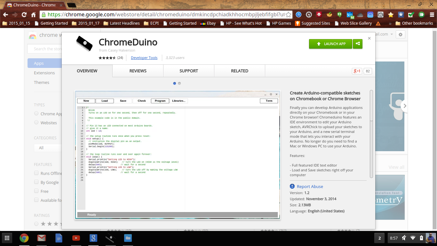Switch to the Support tab
The width and height of the screenshot is (437, 246).
coord(189,71)
